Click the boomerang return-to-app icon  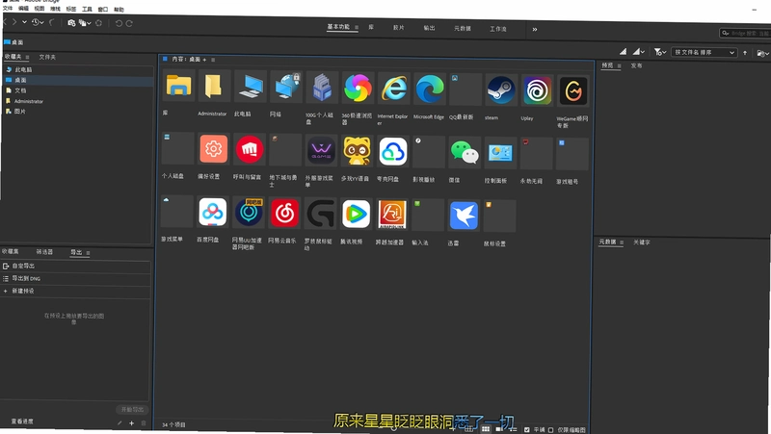coord(52,22)
